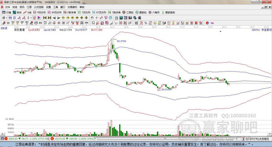This screenshot has width=272, height=147.
Task: Select the crosshair plus cursor tool
Action: coord(97,18)
